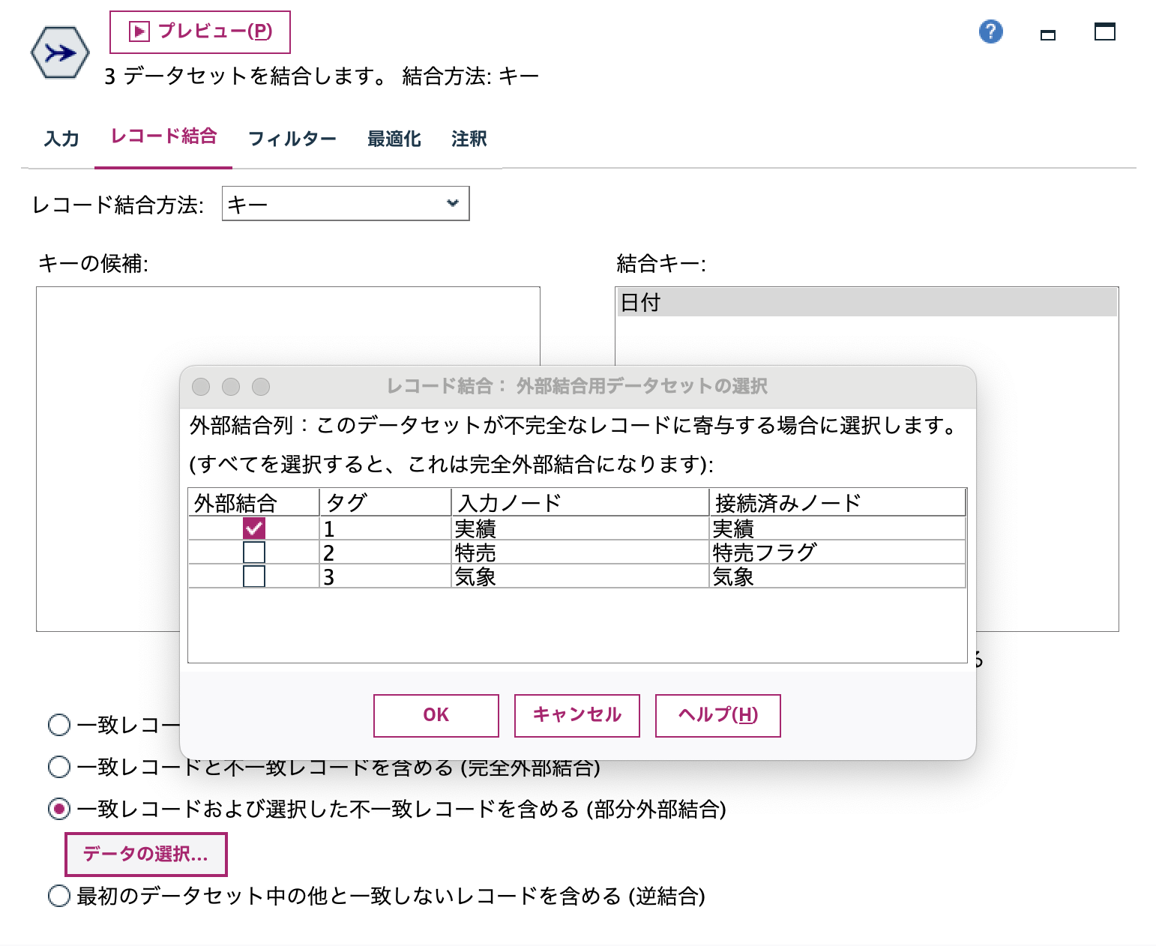Select the 完全外部結合 radio button
Viewport: 1156px width, 946px height.
pyautogui.click(x=57, y=767)
